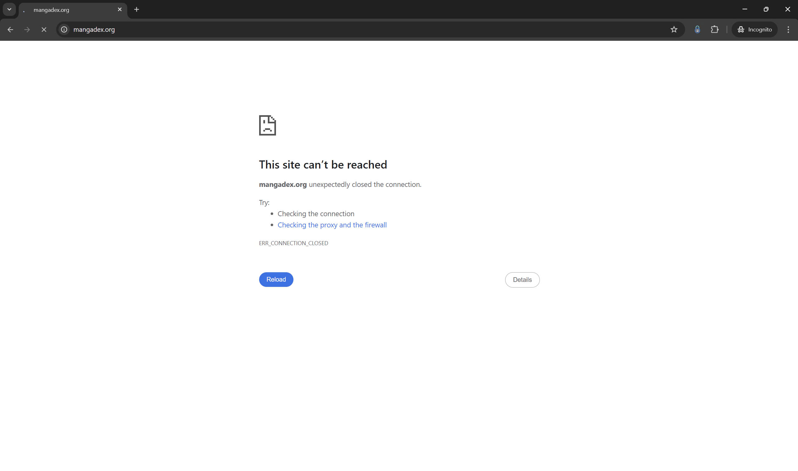Open the Extensions puzzle piece menu
The width and height of the screenshot is (798, 471).
(x=714, y=30)
